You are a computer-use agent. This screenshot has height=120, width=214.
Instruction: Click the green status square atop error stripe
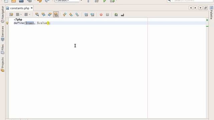click(207, 20)
